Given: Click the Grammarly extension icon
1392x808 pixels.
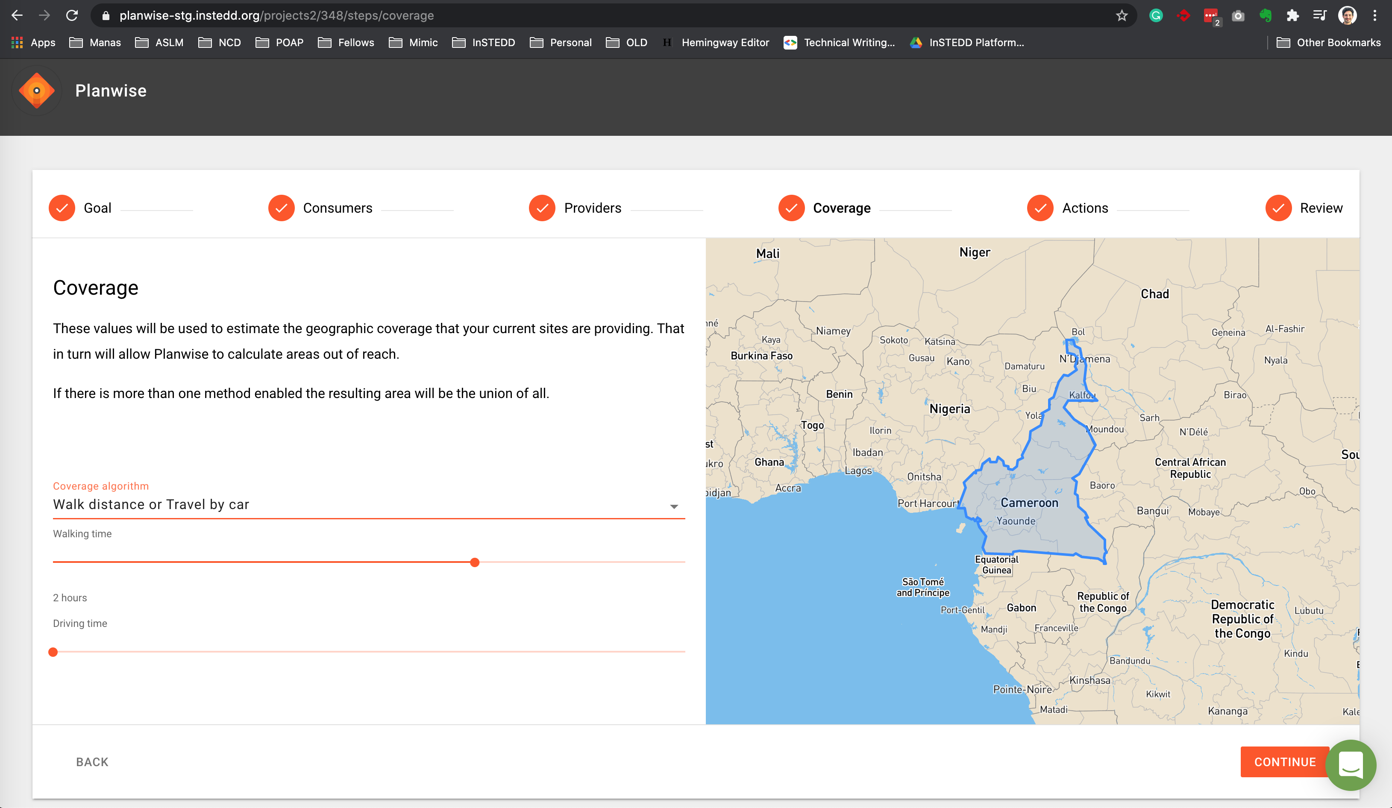Looking at the screenshot, I should 1156,15.
